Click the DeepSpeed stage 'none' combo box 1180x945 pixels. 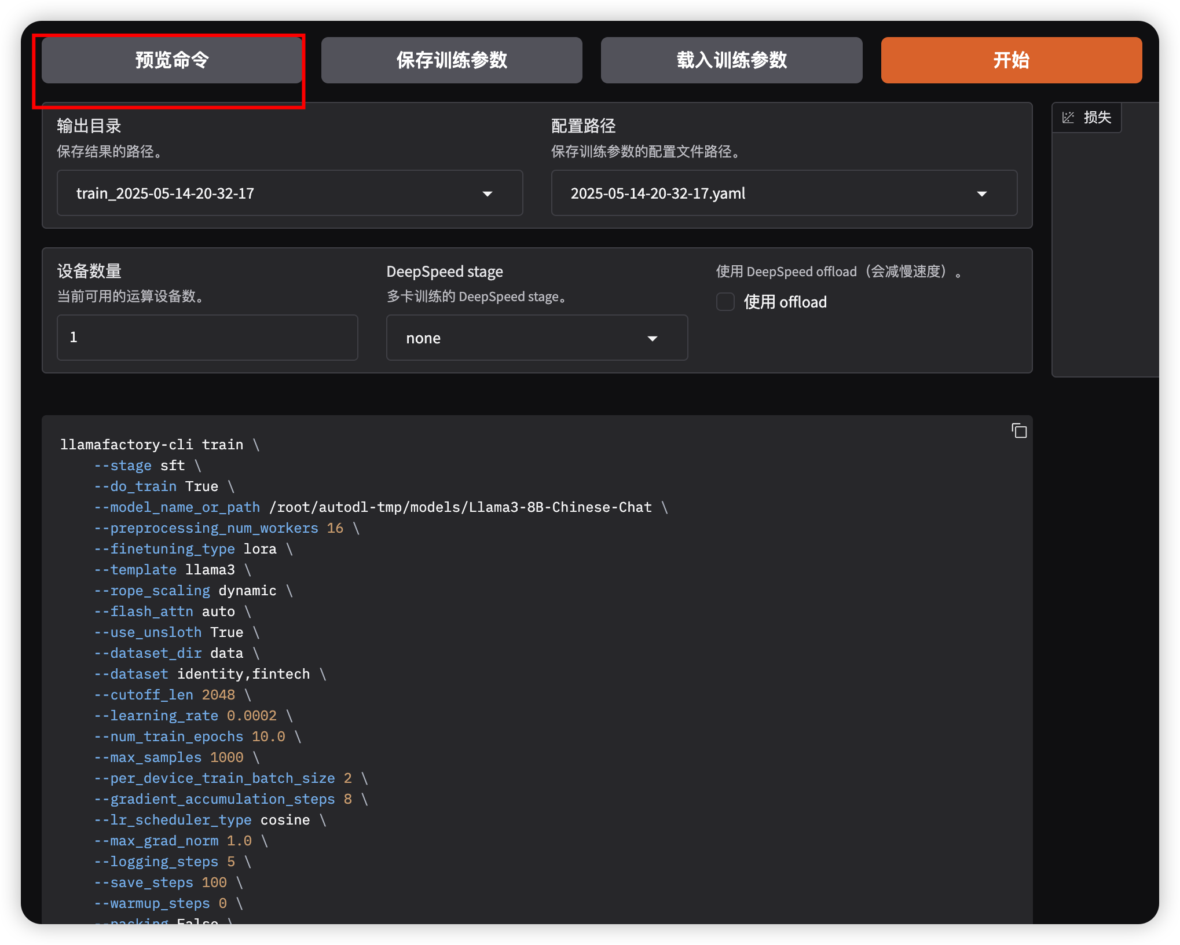coord(521,338)
